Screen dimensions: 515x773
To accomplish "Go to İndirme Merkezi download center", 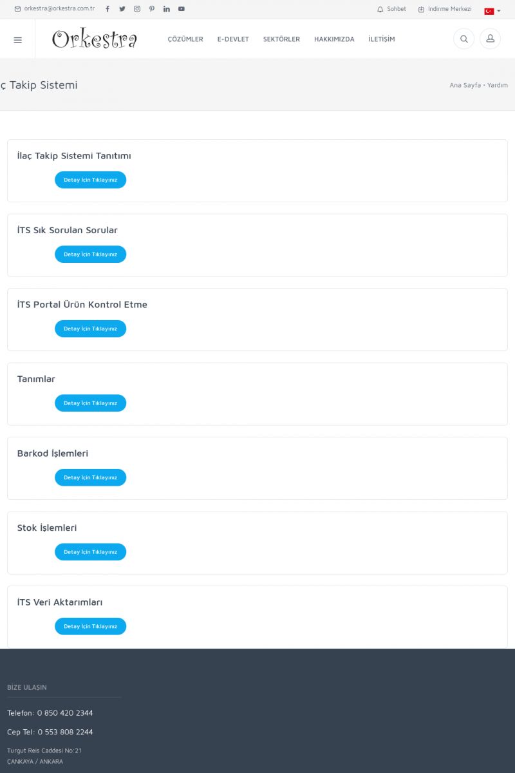I will click(x=445, y=9).
